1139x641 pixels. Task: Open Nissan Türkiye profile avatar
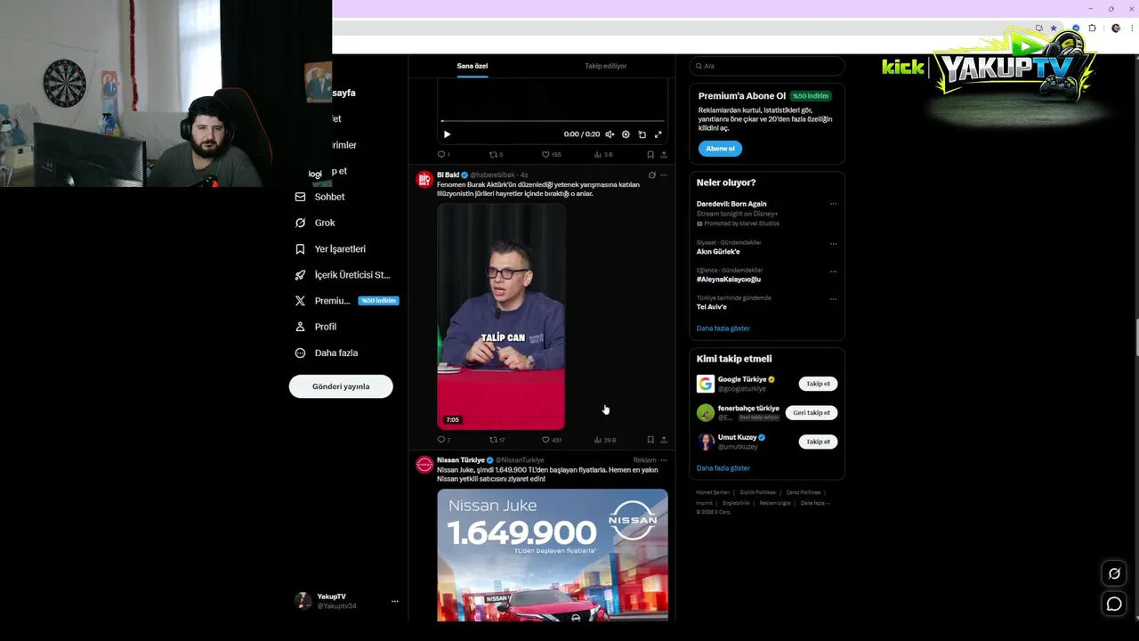pyautogui.click(x=424, y=465)
